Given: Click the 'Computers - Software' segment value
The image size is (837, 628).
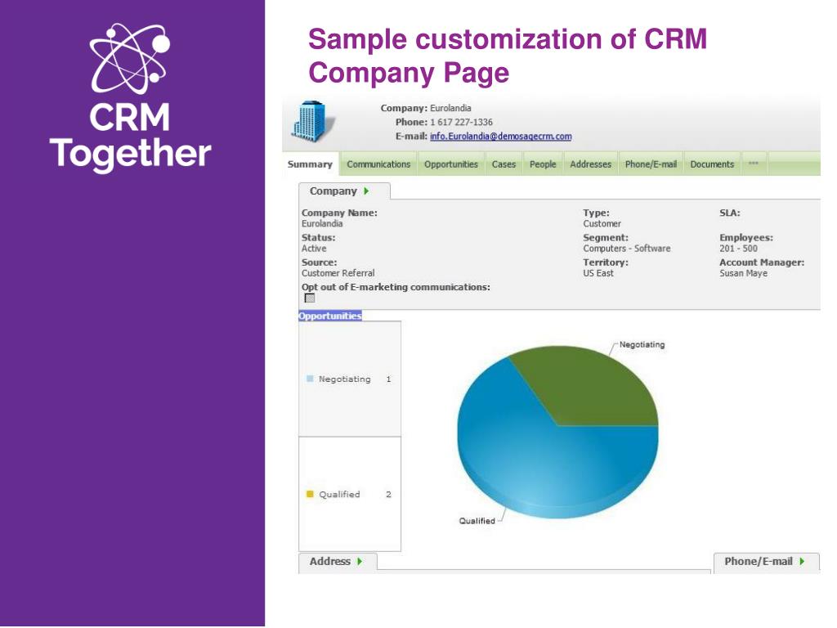Looking at the screenshot, I should [627, 249].
